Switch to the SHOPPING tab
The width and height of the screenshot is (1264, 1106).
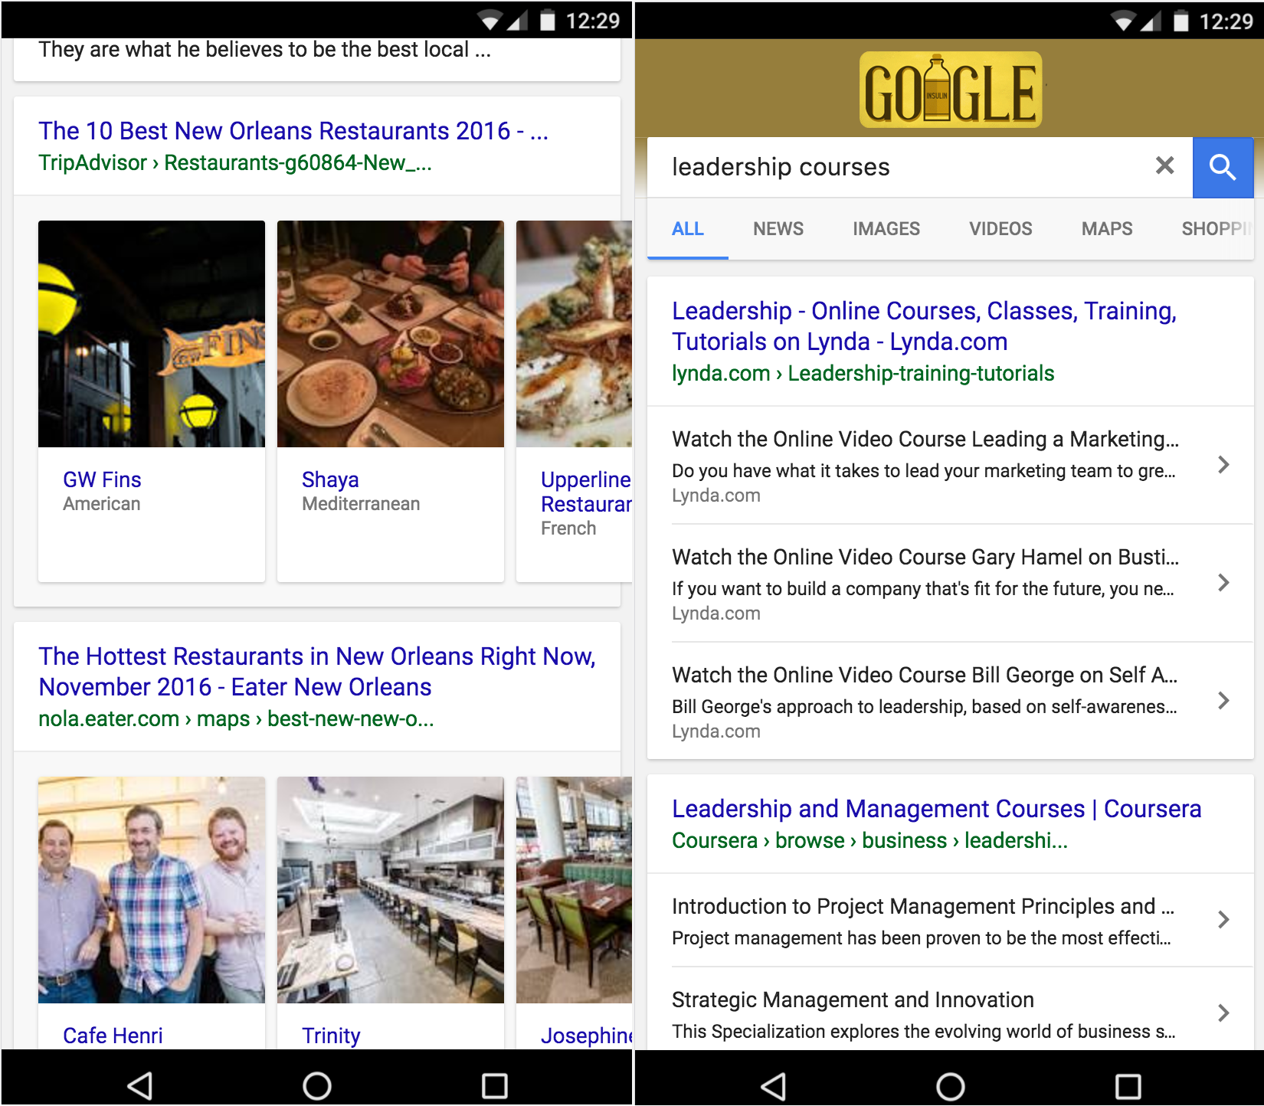tap(1217, 229)
